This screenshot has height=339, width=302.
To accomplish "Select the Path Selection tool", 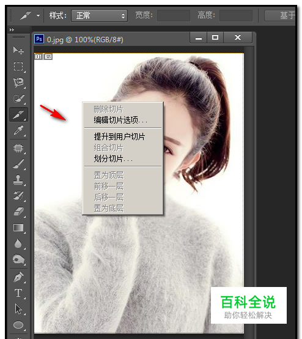I will click(18, 309).
